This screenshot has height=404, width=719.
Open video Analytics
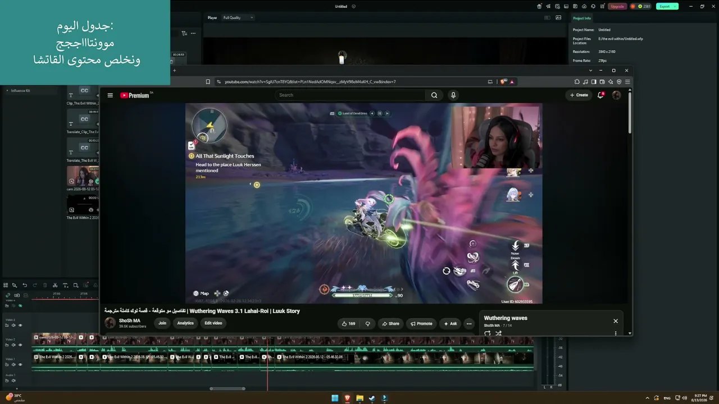185,323
